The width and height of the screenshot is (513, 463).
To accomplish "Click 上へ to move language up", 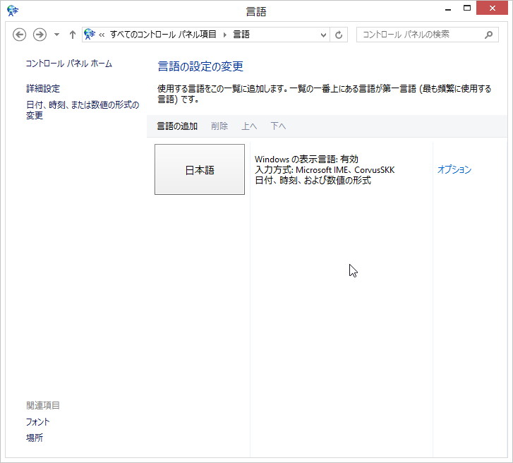I will point(249,126).
